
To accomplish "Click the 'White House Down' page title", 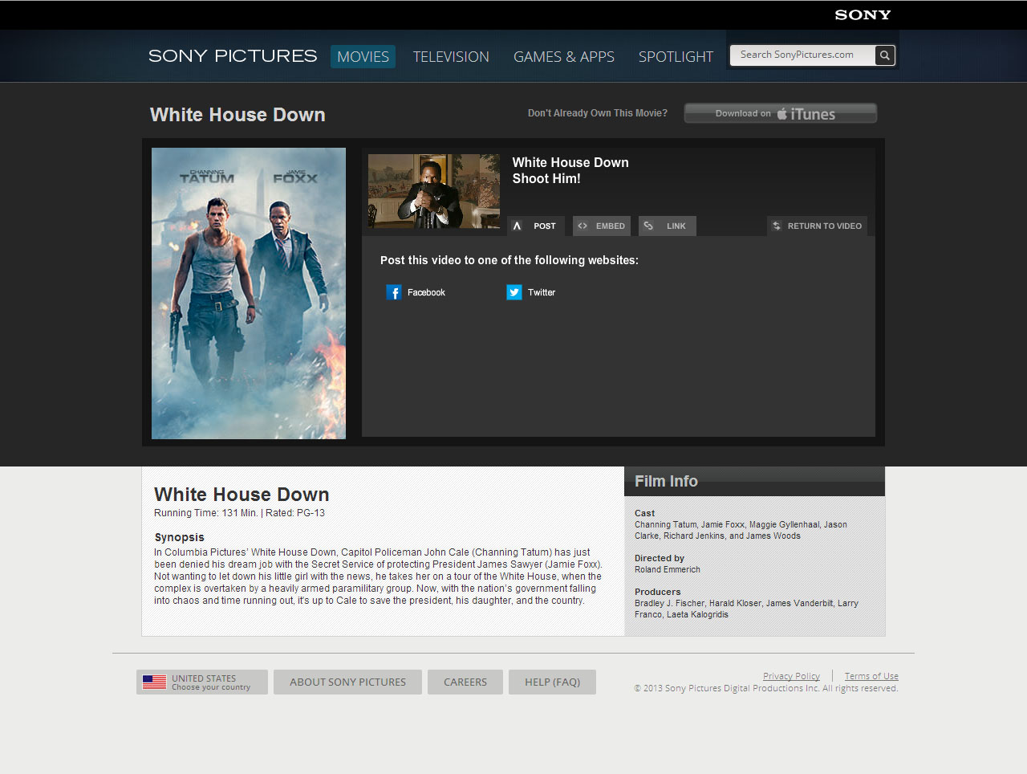I will 237,115.
